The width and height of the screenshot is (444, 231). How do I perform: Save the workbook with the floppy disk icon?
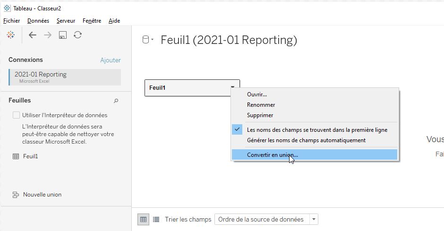click(62, 35)
